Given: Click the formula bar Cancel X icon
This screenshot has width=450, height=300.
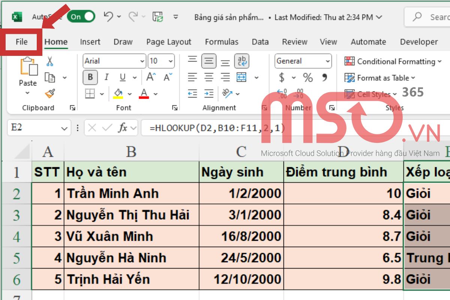Looking at the screenshot, I should pos(92,127).
